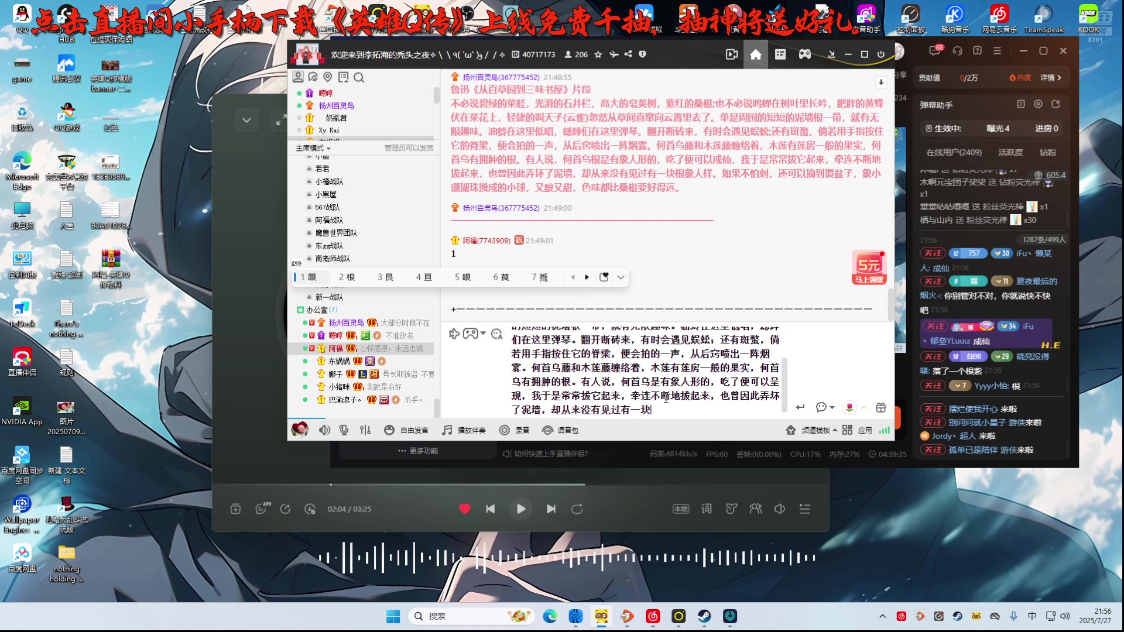Viewport: 1124px width, 632px height.
Task: Switch to the 钻粉 tab
Action: [1048, 152]
